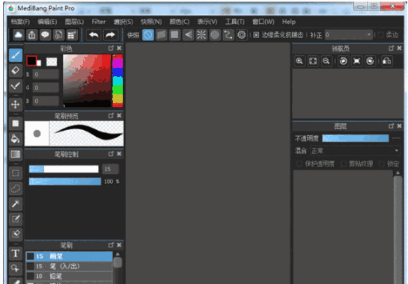
Task: Open the 选择(S) menu
Action: click(x=124, y=22)
